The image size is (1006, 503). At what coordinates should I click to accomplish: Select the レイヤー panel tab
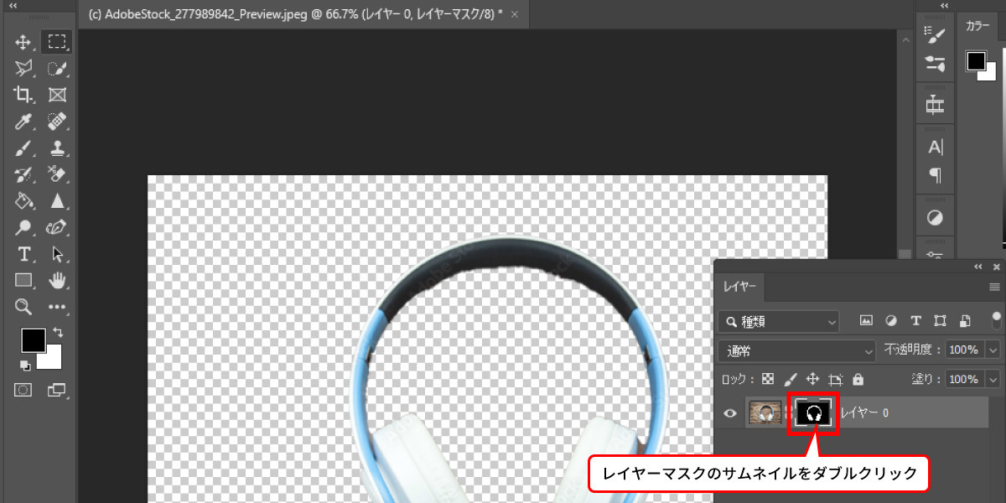tap(739, 287)
